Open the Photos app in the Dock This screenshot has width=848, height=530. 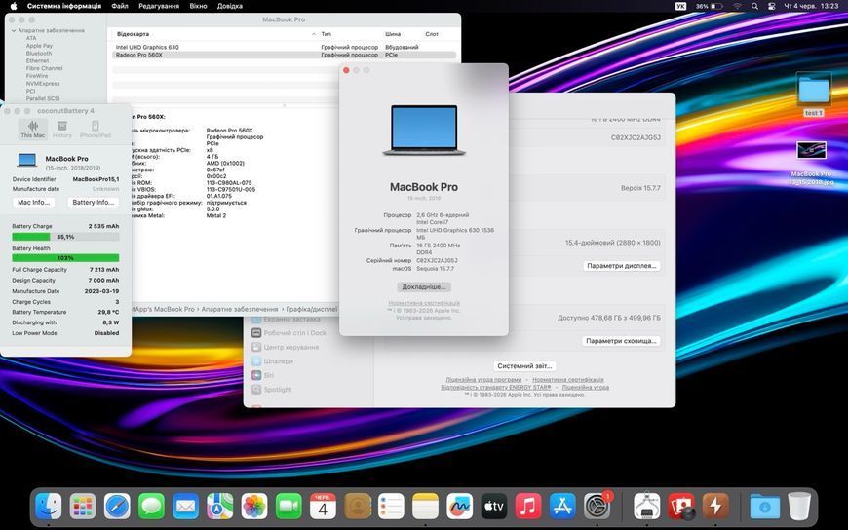pyautogui.click(x=254, y=507)
